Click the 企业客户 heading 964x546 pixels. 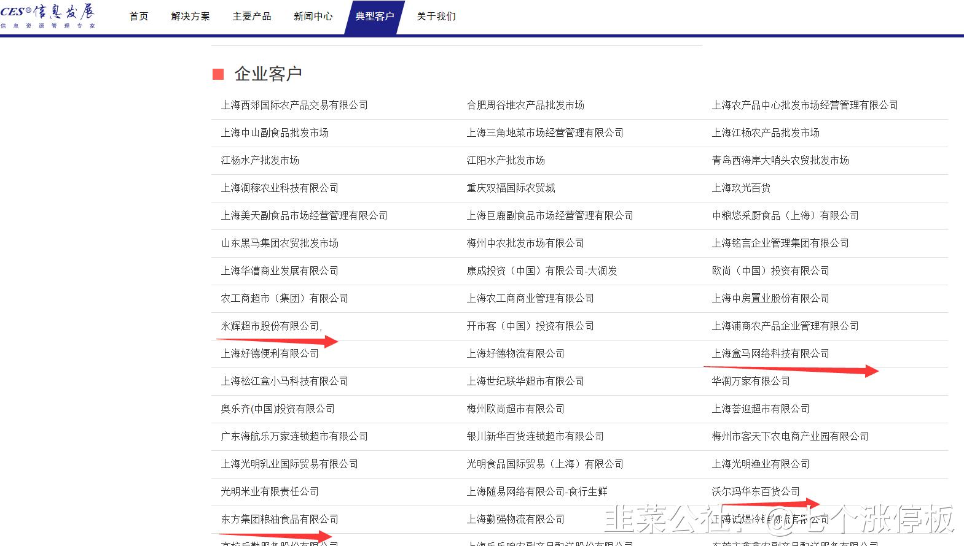pyautogui.click(x=268, y=74)
